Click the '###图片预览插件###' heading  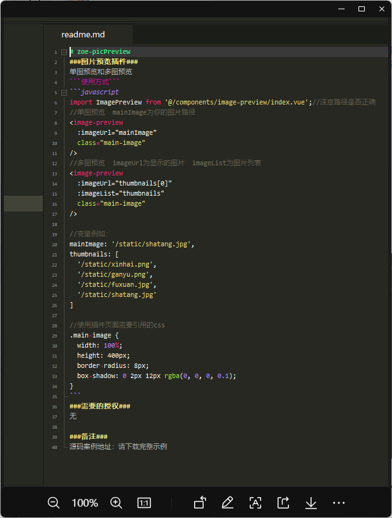(104, 61)
